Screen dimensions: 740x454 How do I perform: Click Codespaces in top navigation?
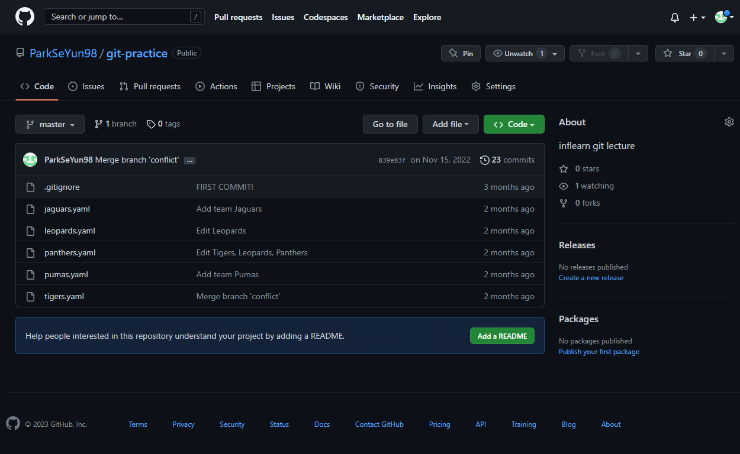tap(326, 17)
